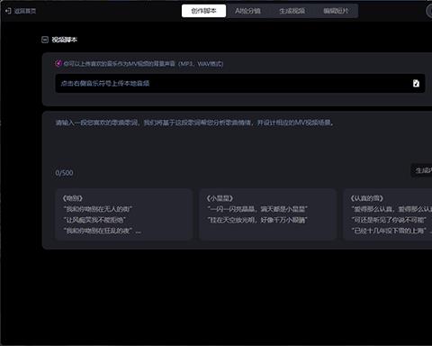The width and height of the screenshot is (432, 346).
Task: Click the 返回首页 text link
Action: click(x=25, y=11)
